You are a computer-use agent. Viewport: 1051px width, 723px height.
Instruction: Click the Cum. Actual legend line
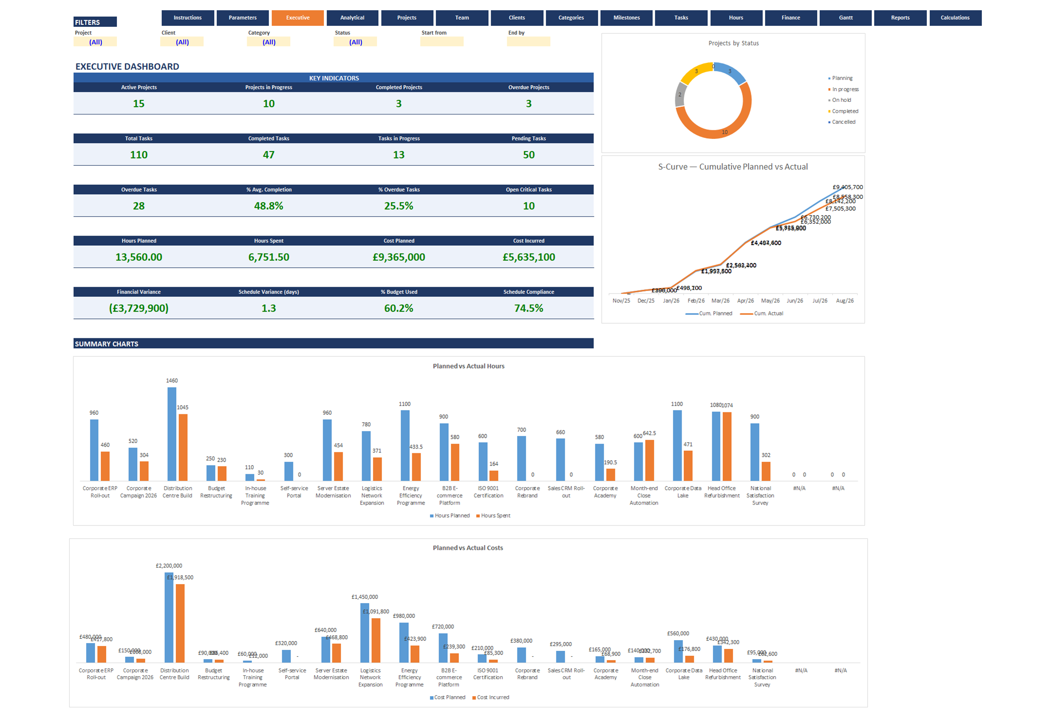(746, 314)
